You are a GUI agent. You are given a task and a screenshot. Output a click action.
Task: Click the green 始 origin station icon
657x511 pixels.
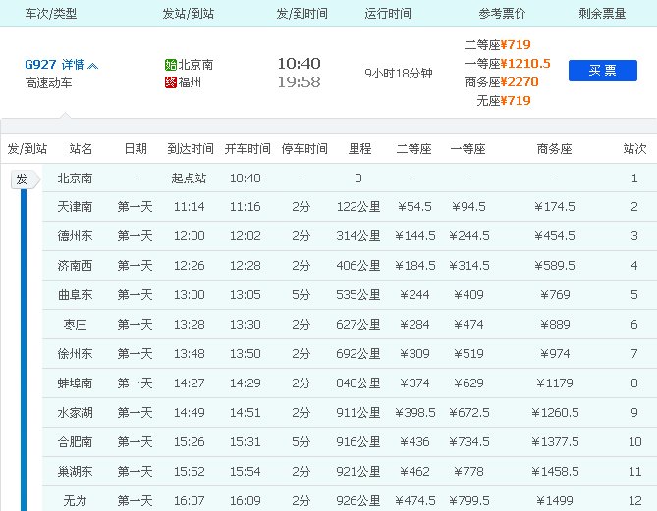point(170,65)
